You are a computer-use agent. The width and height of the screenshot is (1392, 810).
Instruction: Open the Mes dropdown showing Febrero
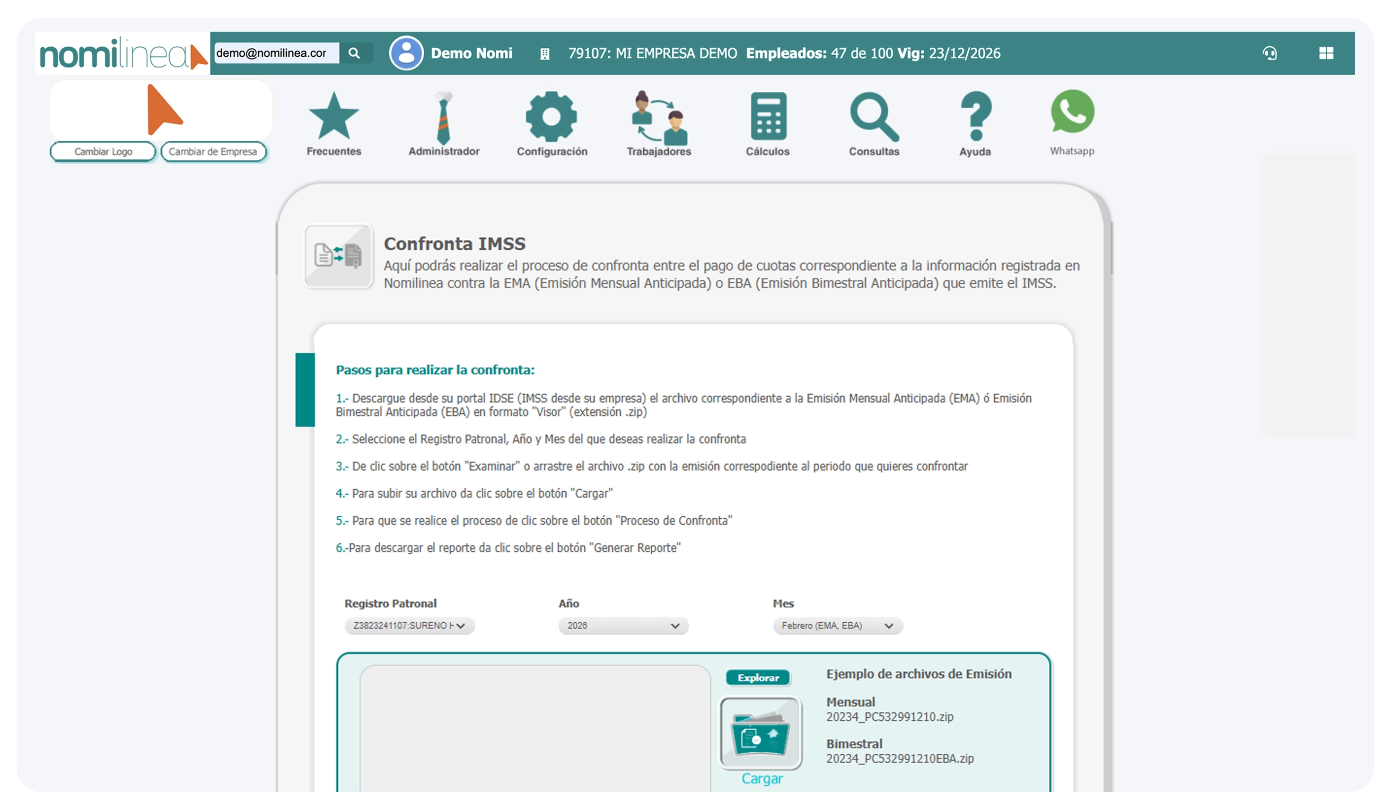coord(837,626)
